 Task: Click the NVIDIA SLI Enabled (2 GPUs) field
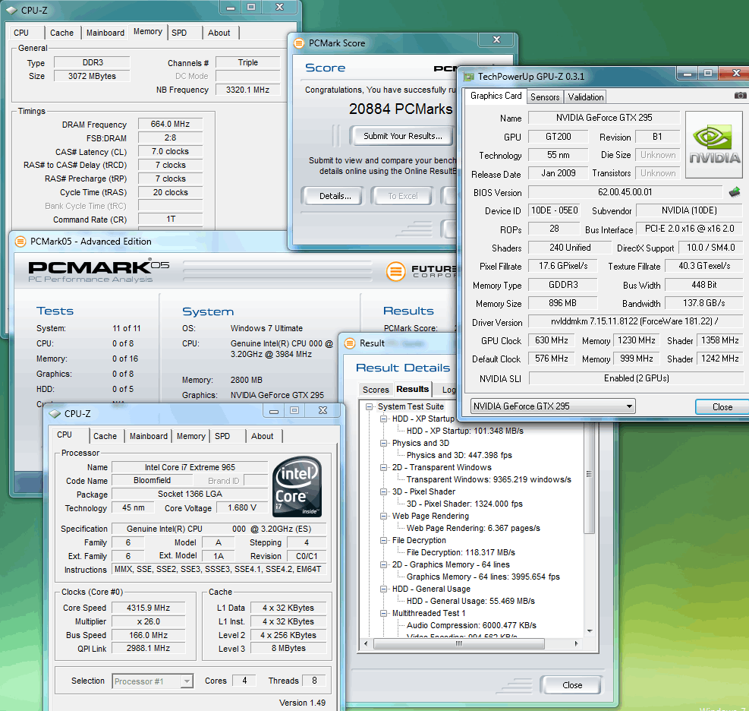point(636,378)
